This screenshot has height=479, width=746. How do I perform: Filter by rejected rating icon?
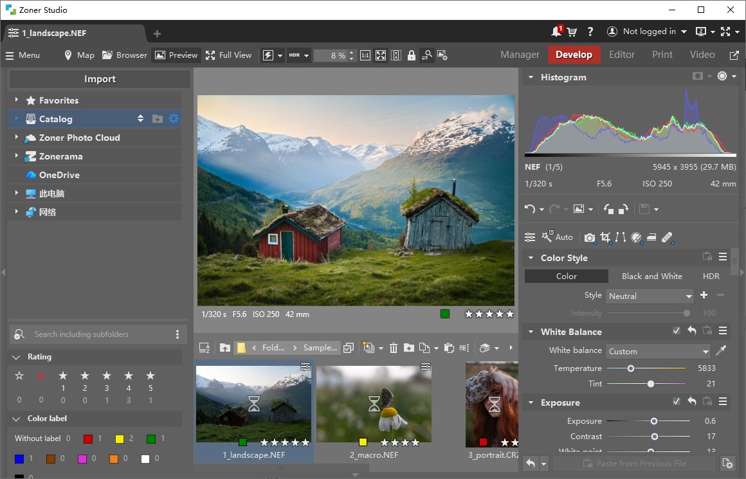(x=41, y=375)
